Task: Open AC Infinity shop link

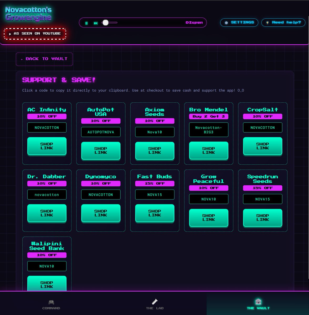Action: click(x=47, y=146)
